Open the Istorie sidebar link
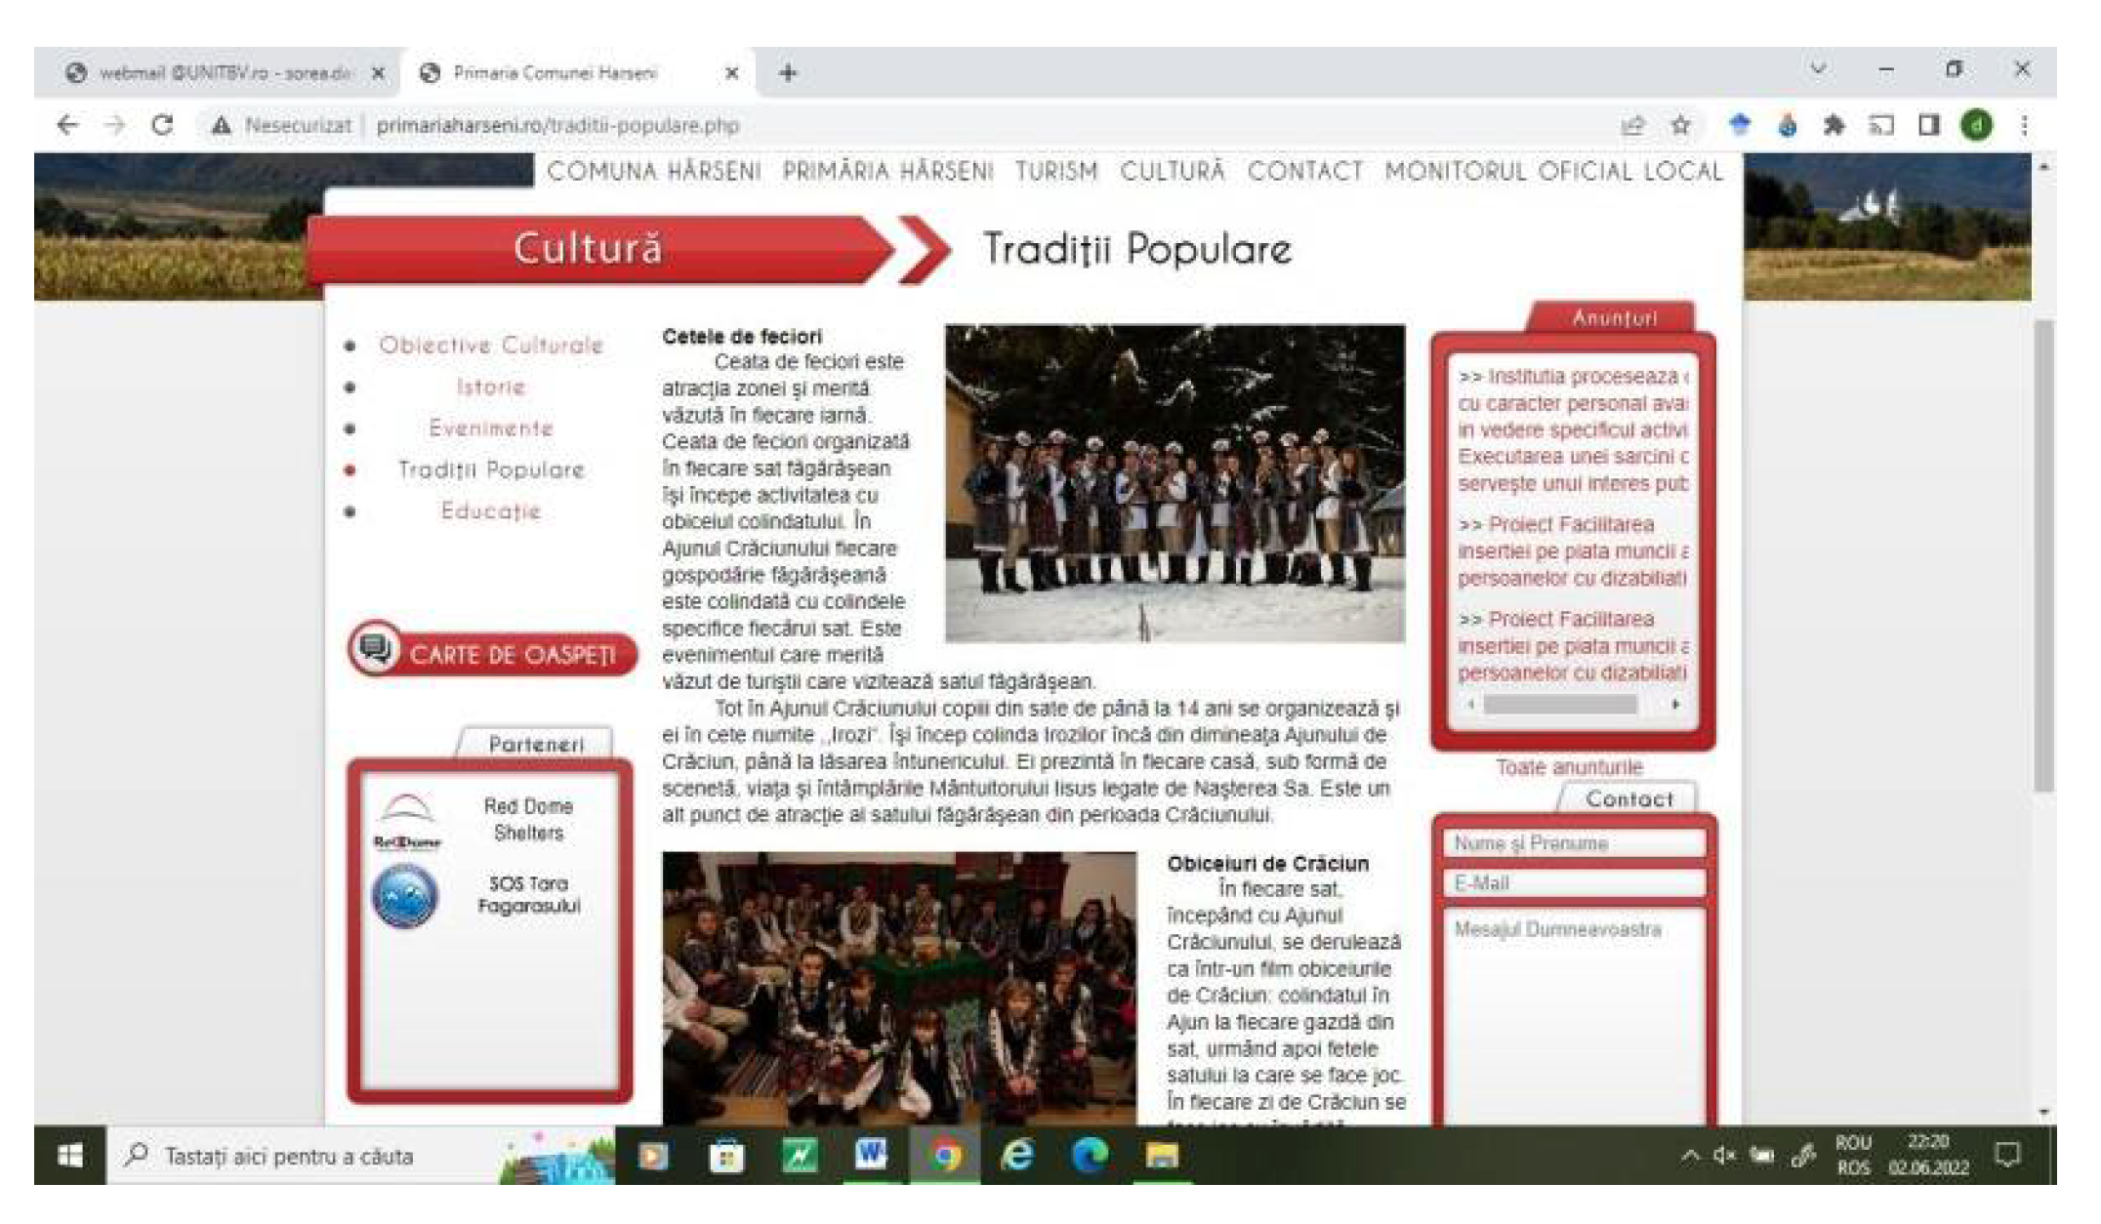Screen dimensions: 2101x1224 coord(490,388)
